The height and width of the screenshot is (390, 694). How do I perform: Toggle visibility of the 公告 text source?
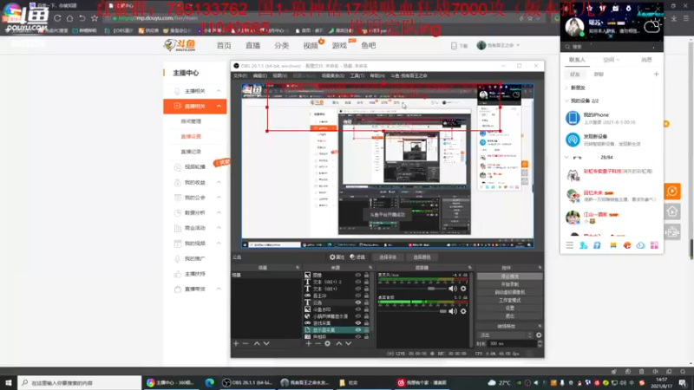click(357, 302)
